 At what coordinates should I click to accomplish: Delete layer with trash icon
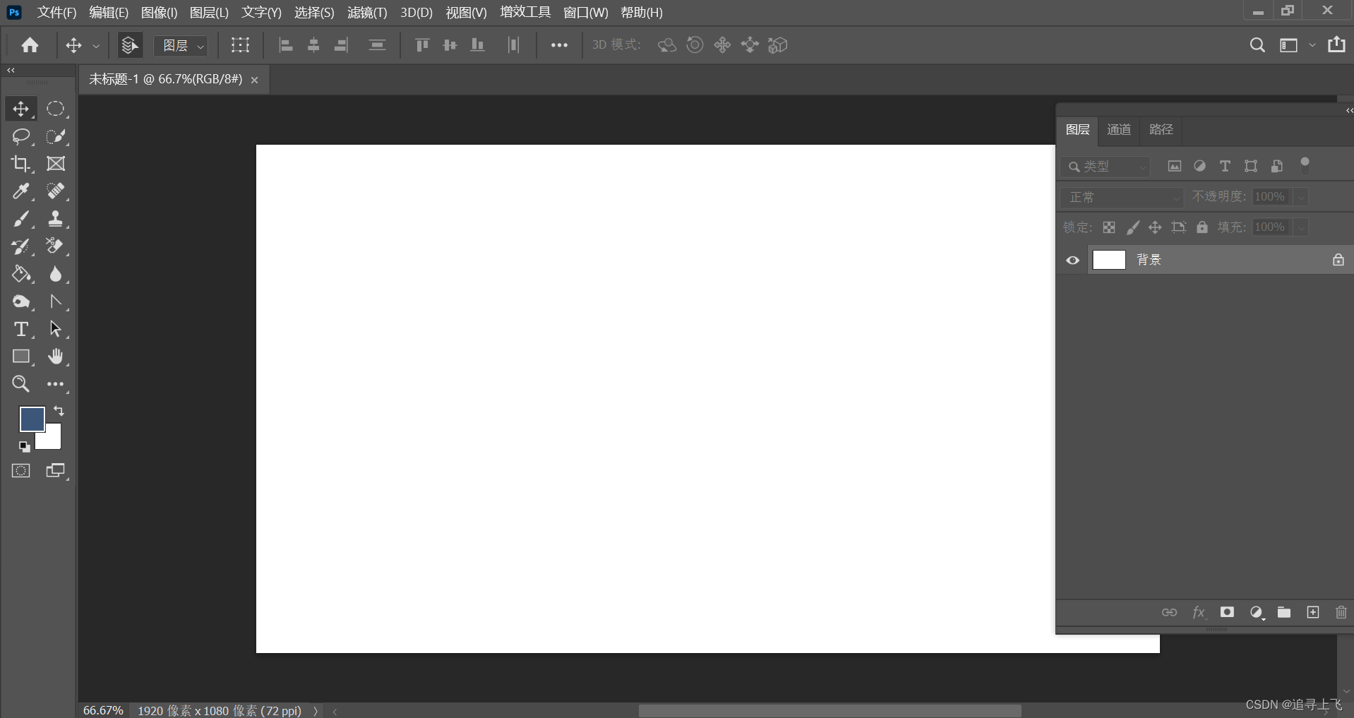[1341, 612]
